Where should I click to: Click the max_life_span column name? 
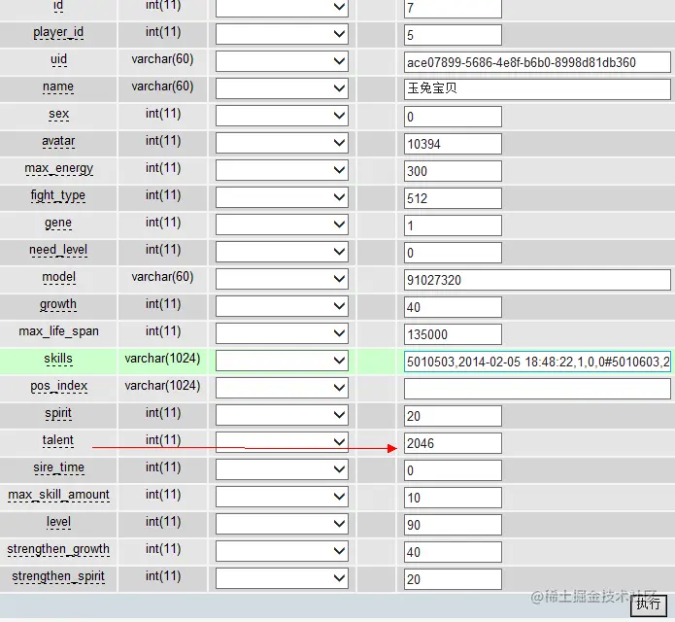(58, 331)
